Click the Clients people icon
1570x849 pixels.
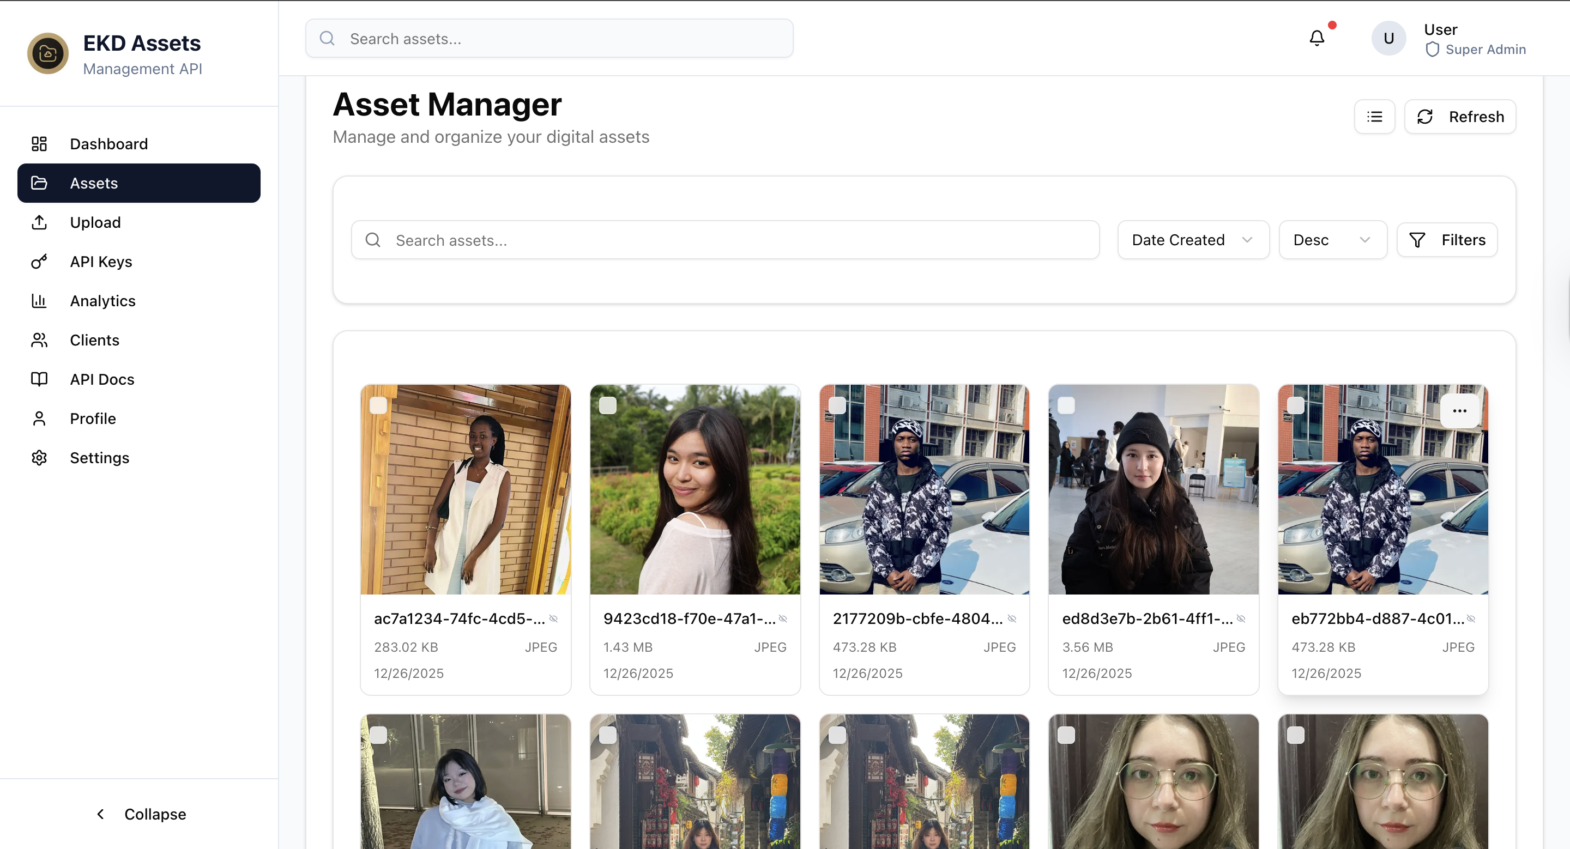[x=39, y=340]
